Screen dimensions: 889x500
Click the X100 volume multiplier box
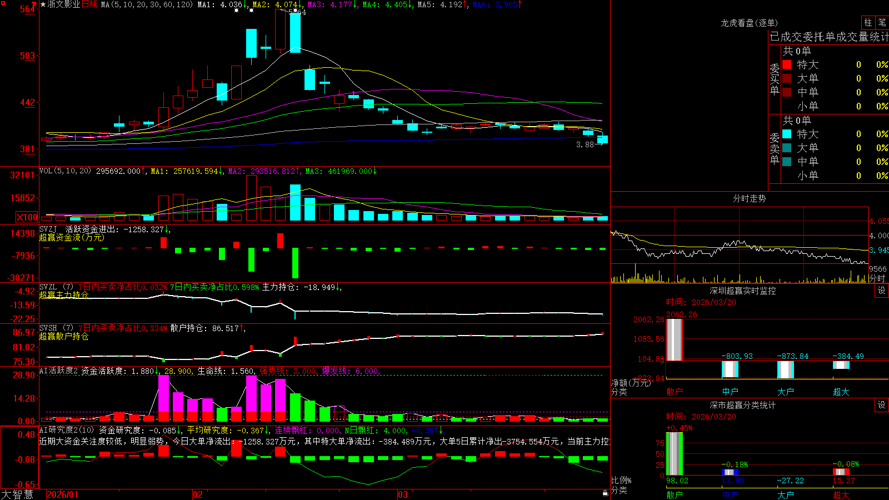click(x=27, y=217)
